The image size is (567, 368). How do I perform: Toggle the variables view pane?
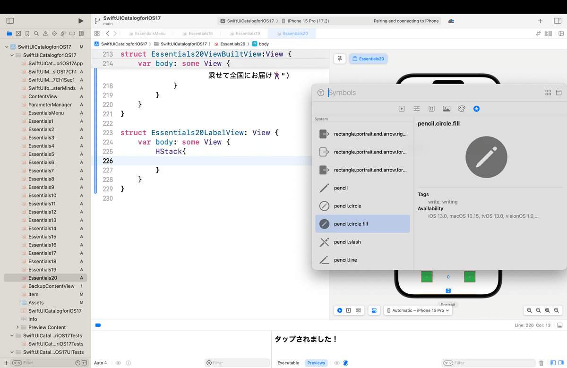point(553,363)
